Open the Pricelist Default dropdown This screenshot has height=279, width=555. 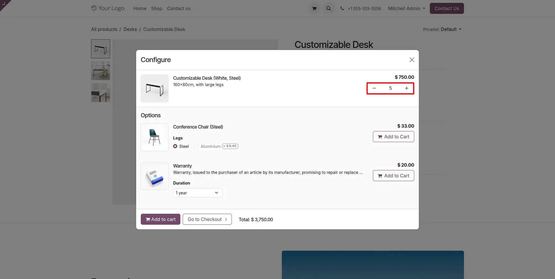point(451,29)
